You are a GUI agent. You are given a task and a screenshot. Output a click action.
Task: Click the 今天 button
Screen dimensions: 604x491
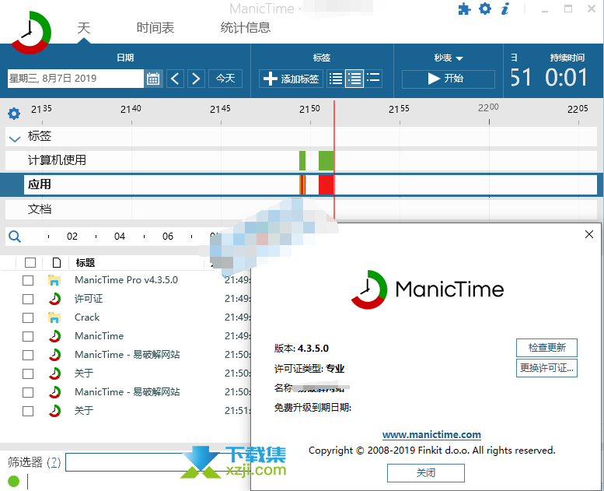pos(225,79)
